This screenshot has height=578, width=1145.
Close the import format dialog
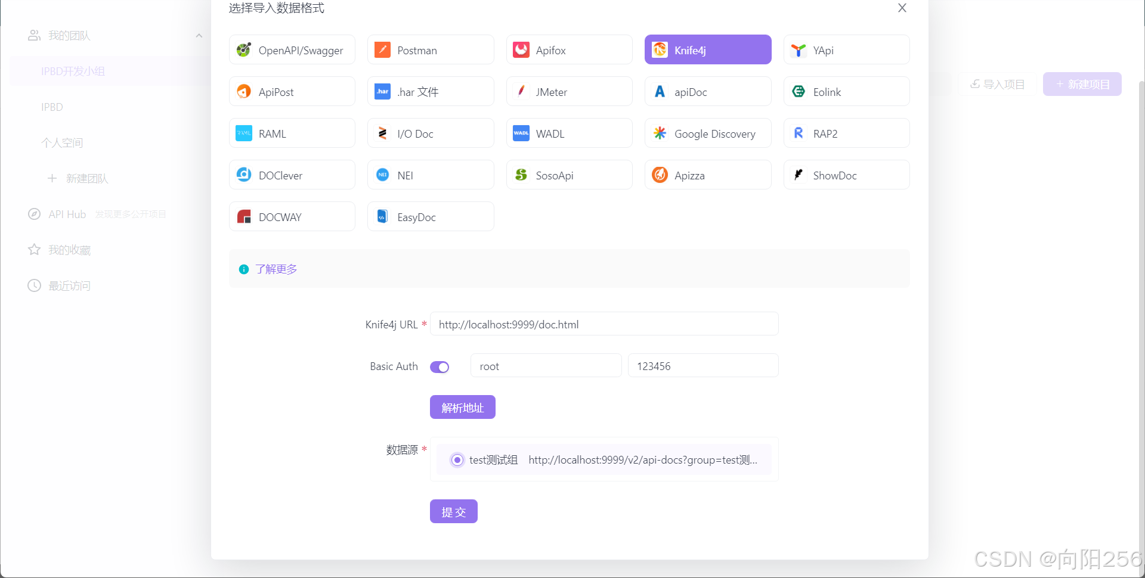pos(902,8)
